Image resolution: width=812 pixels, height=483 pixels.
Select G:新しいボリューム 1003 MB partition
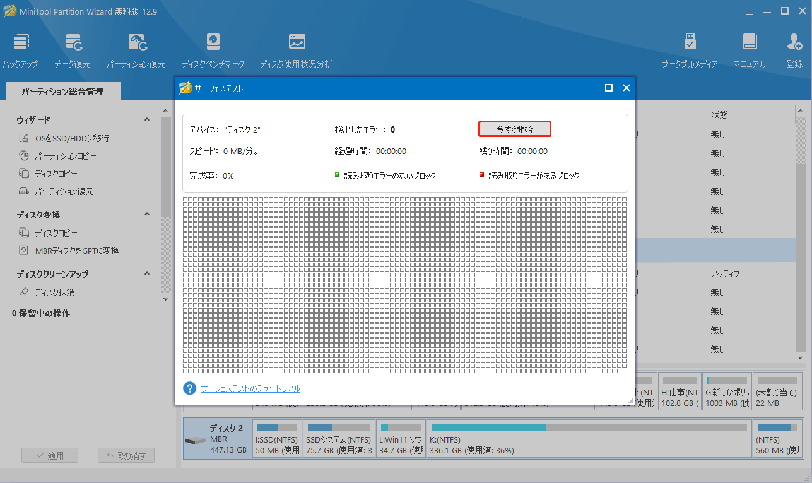point(727,391)
